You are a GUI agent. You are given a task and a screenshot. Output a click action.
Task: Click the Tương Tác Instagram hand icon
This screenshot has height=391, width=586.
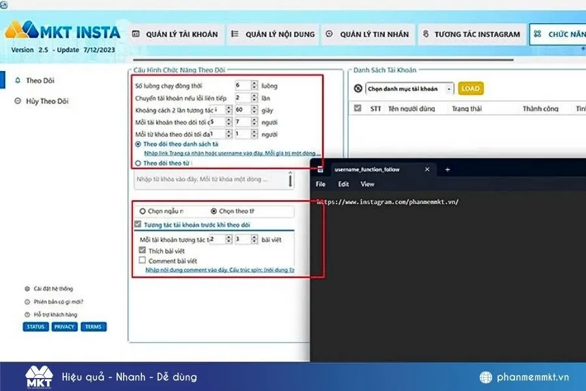point(425,35)
